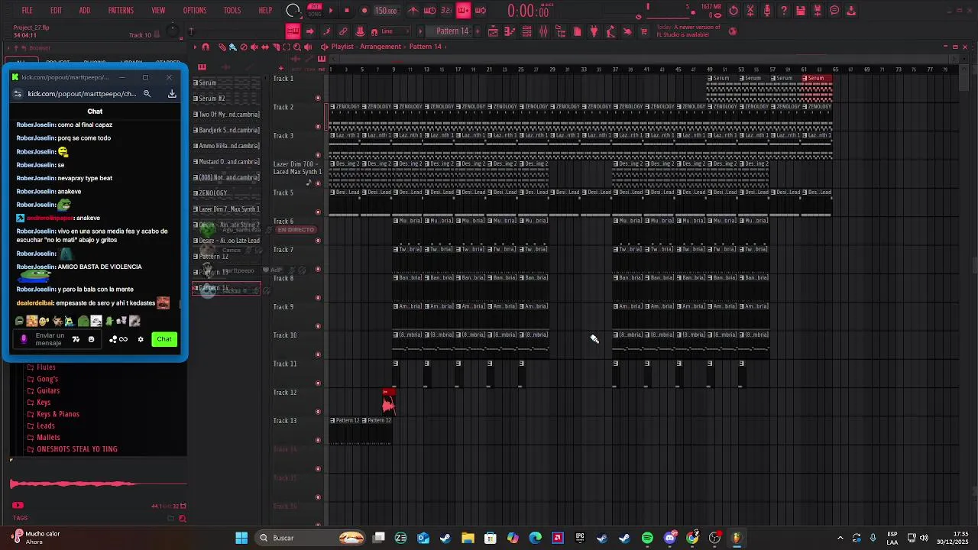This screenshot has width=978, height=550.
Task: Open the TOOLS menu
Action: click(232, 11)
